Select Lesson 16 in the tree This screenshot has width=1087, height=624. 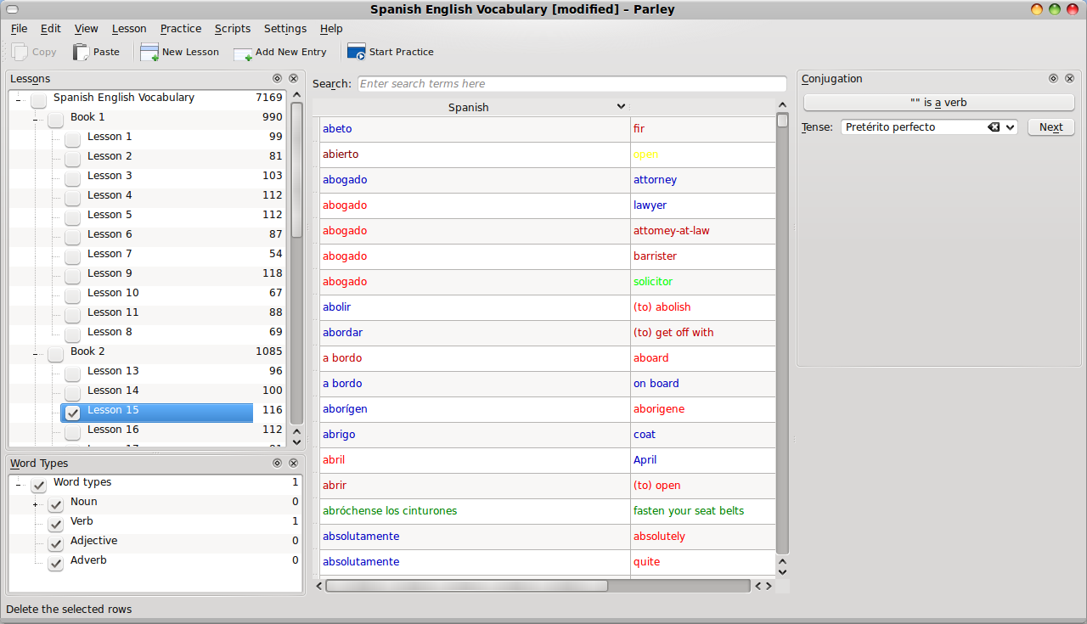click(x=113, y=430)
